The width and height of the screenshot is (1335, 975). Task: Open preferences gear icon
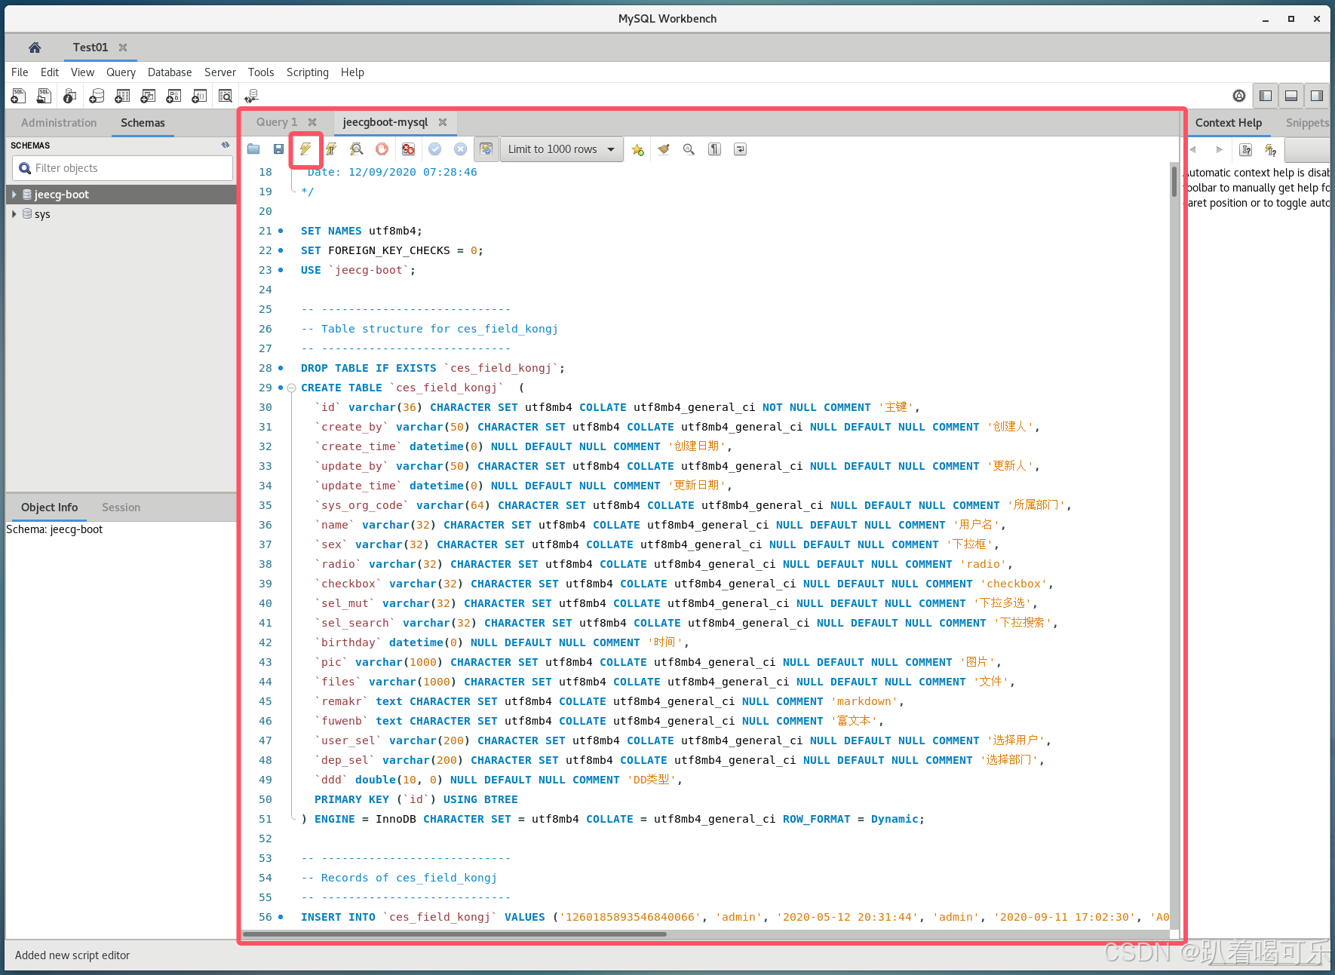coord(1239,96)
